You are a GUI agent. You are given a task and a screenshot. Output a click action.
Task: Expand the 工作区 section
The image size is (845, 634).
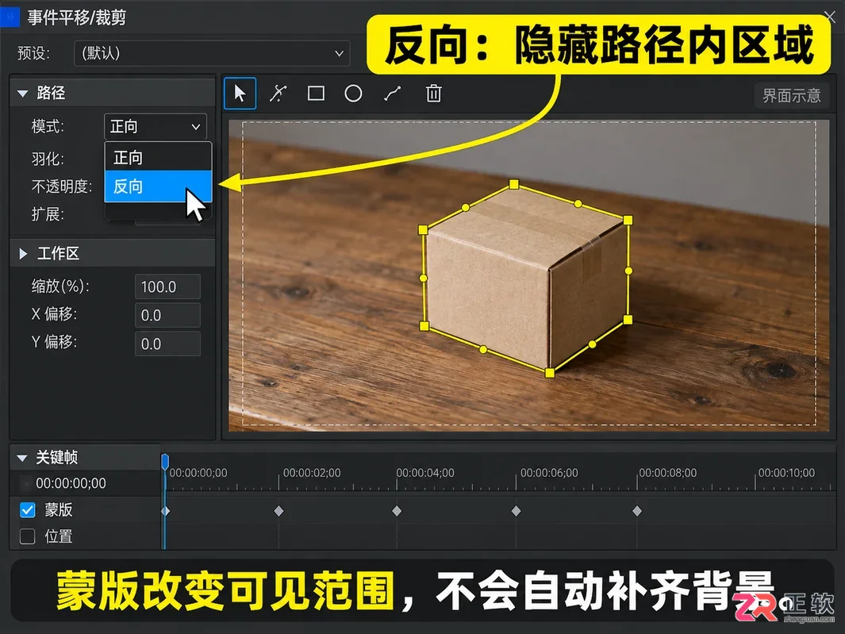23,253
